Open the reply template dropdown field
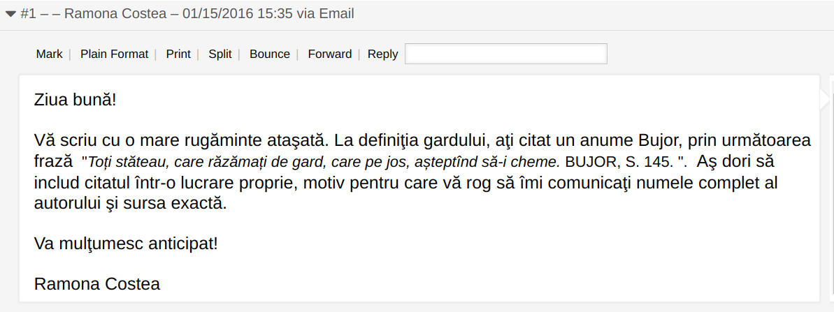The width and height of the screenshot is (834, 312). [505, 54]
